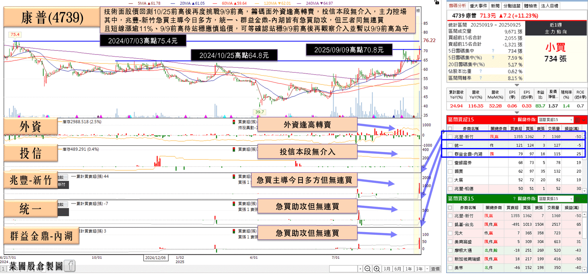The width and height of the screenshot is (588, 279).
Task: Click the 近1週 主力動向 header
Action: (x=556, y=28)
